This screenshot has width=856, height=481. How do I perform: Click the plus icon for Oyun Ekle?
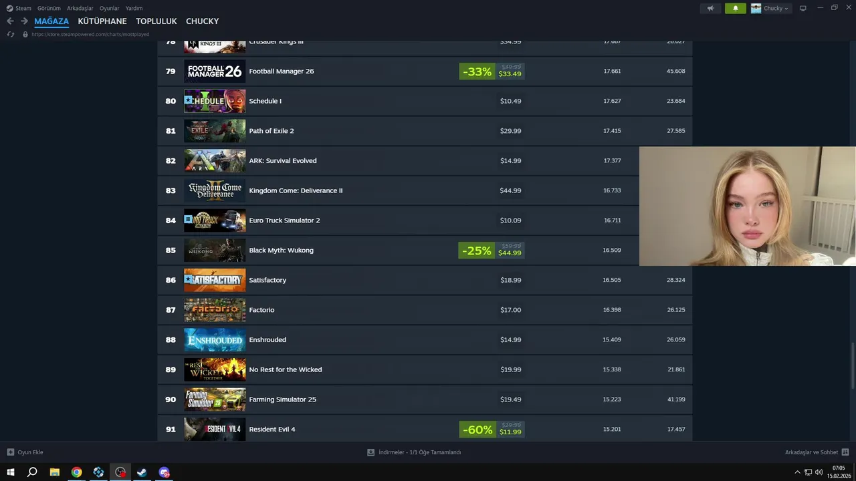(x=11, y=452)
